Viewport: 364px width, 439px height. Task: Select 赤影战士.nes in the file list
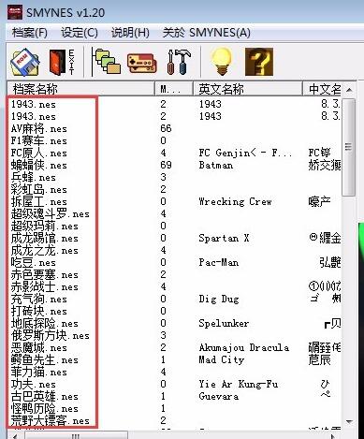(45, 286)
